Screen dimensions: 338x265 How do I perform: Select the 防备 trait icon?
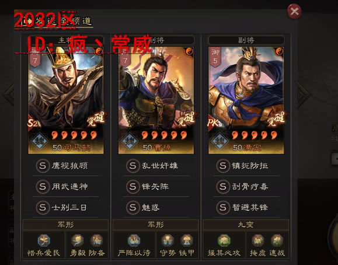click(x=96, y=240)
